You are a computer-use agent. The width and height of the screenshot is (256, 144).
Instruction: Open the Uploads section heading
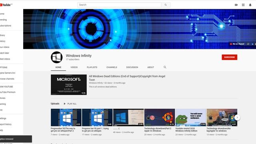pos(55,104)
